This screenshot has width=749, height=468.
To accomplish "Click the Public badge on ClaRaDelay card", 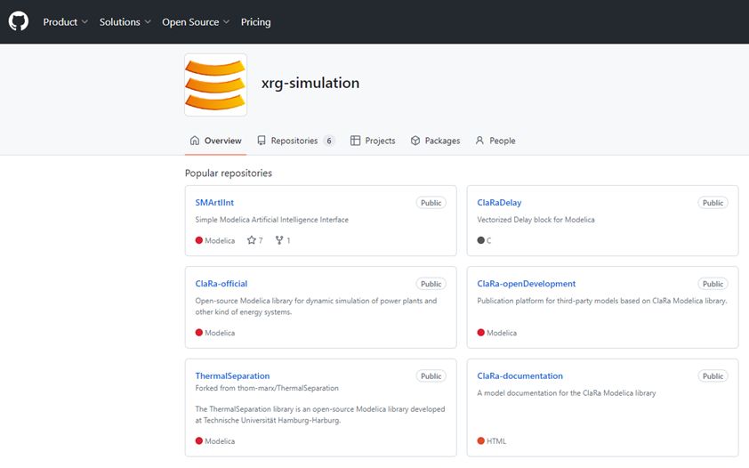I will (713, 203).
